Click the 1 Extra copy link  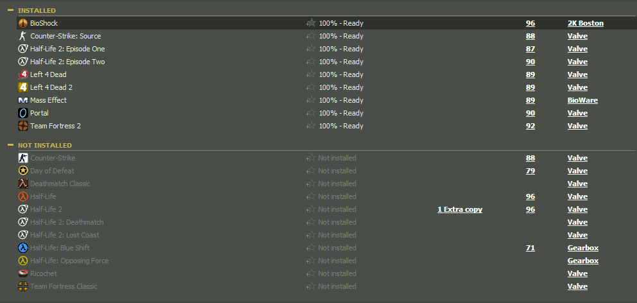click(459, 209)
